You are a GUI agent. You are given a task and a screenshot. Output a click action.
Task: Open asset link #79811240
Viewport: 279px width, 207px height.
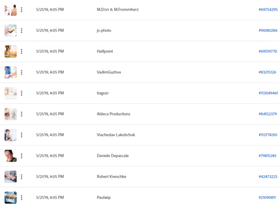click(x=267, y=156)
